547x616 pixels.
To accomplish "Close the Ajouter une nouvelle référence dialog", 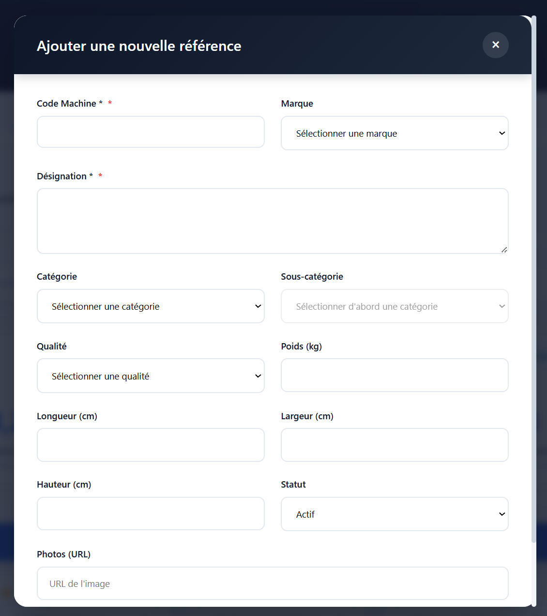I will pos(495,45).
